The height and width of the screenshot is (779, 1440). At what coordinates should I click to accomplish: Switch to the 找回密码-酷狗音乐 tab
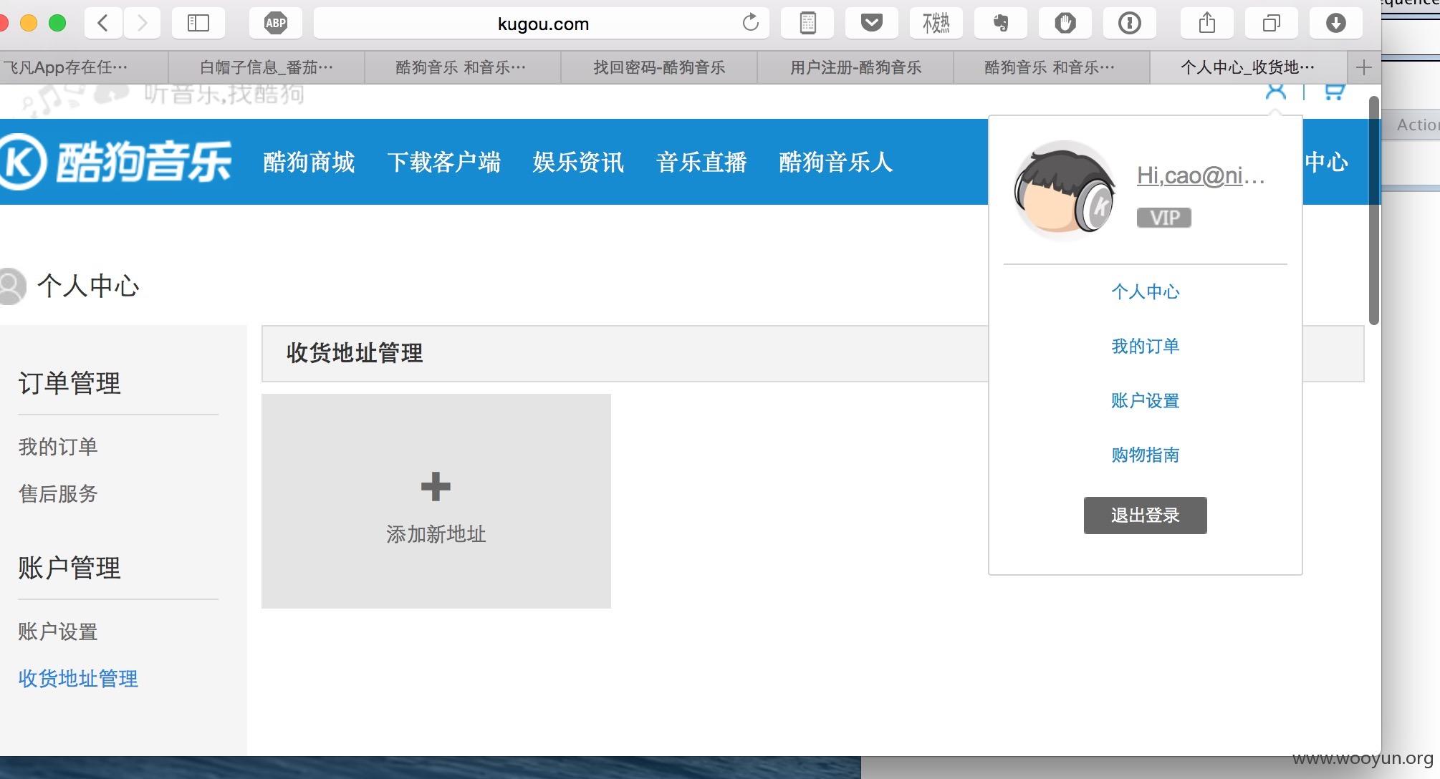click(x=659, y=67)
